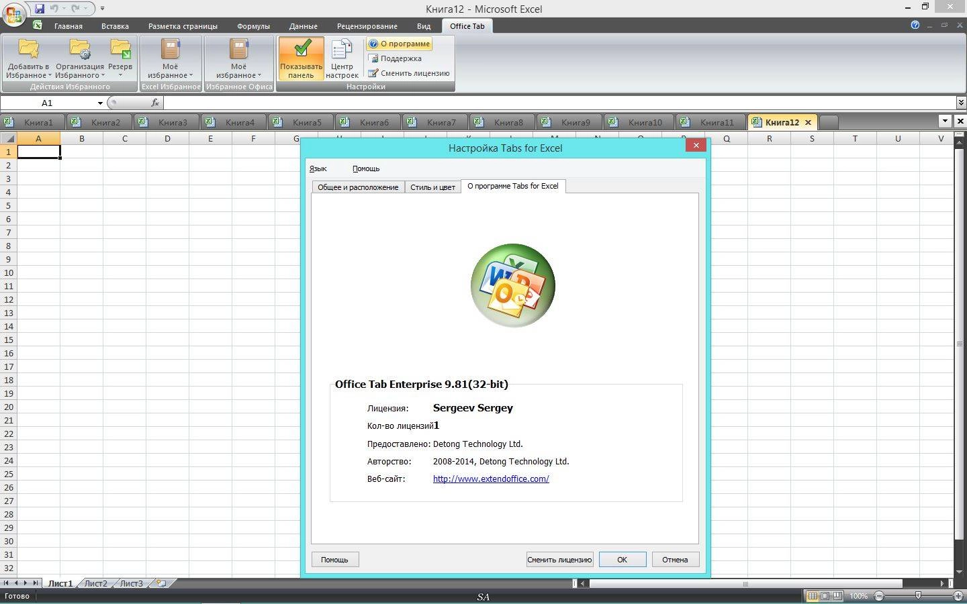Click the fx insert function icon
Screen dimensions: 967x604
[x=155, y=103]
